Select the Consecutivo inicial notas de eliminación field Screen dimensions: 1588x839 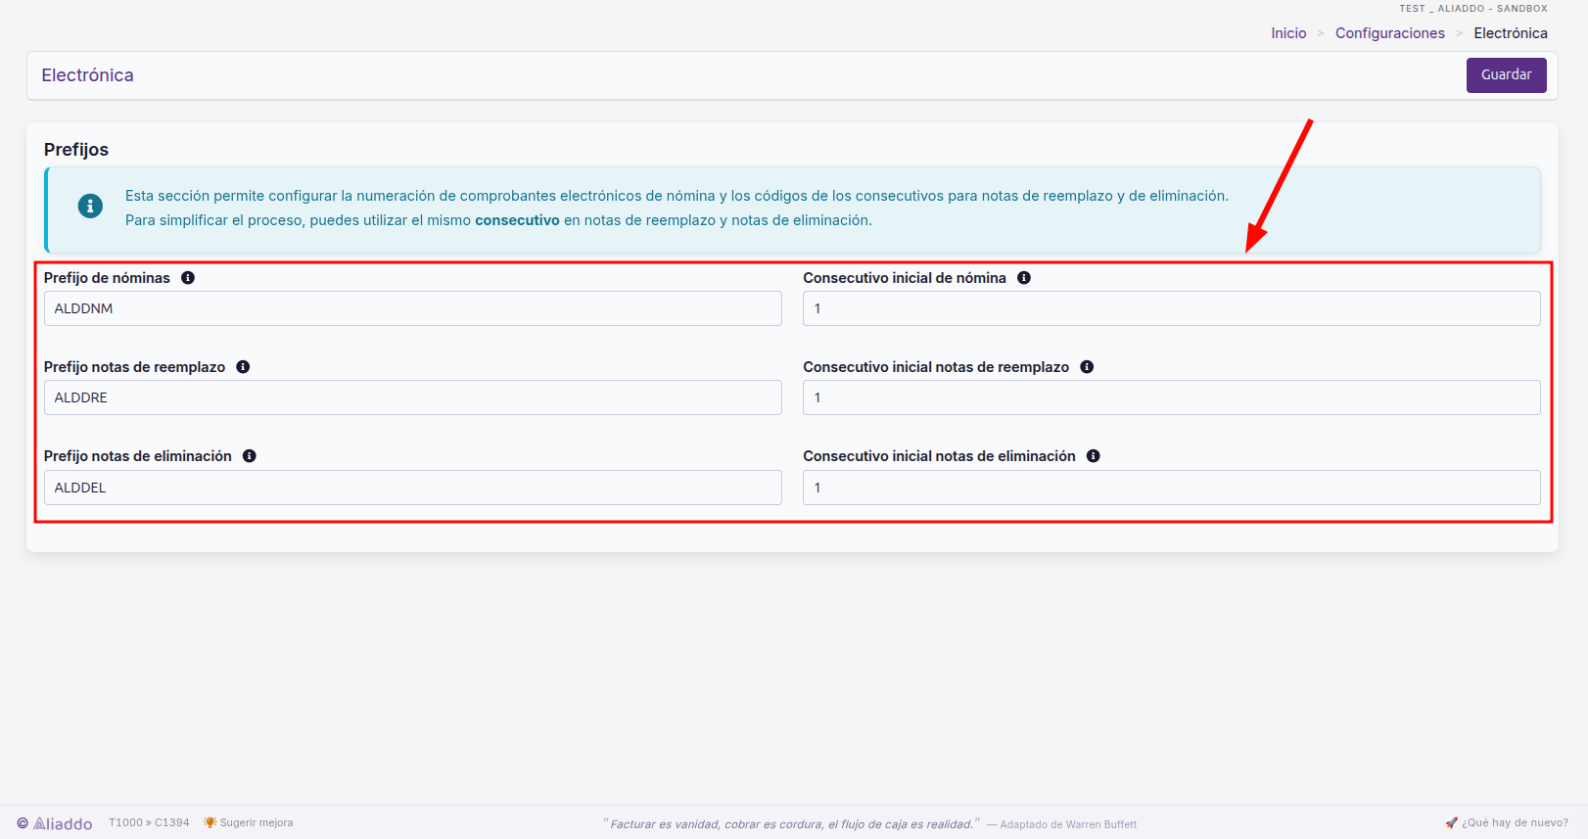coord(1172,488)
